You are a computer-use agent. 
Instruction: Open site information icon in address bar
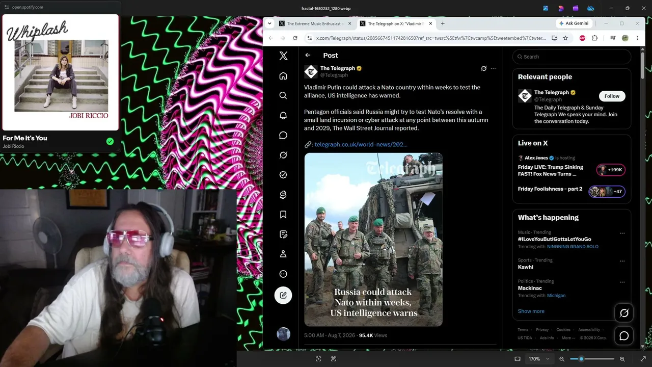click(x=309, y=38)
